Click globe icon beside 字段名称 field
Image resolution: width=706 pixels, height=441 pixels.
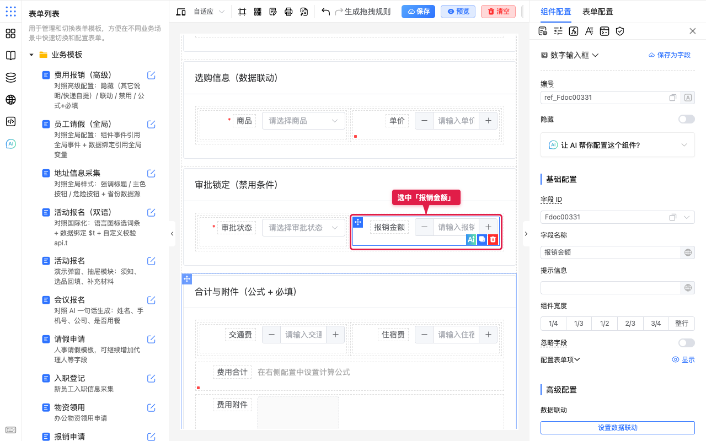click(x=688, y=252)
